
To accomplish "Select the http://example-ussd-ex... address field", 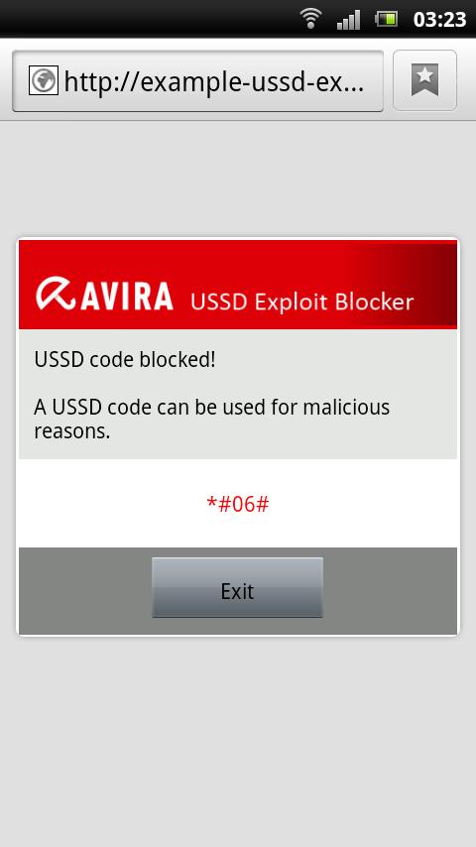I will [x=197, y=81].
